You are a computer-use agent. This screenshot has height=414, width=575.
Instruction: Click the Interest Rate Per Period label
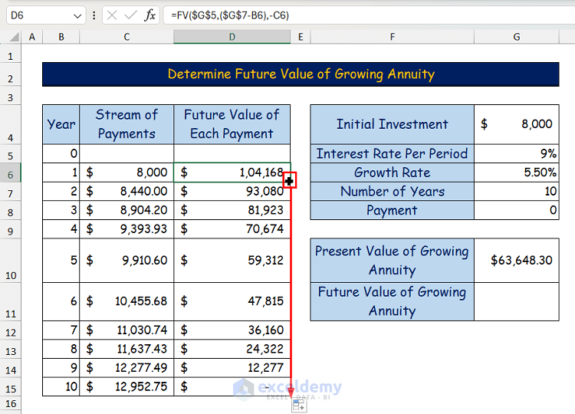393,153
